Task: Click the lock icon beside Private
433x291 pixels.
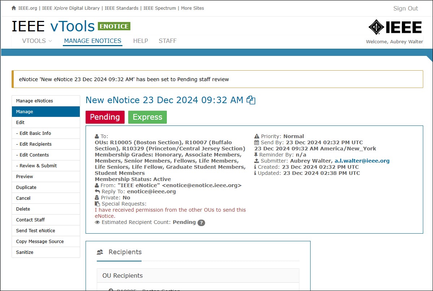Action: point(97,198)
